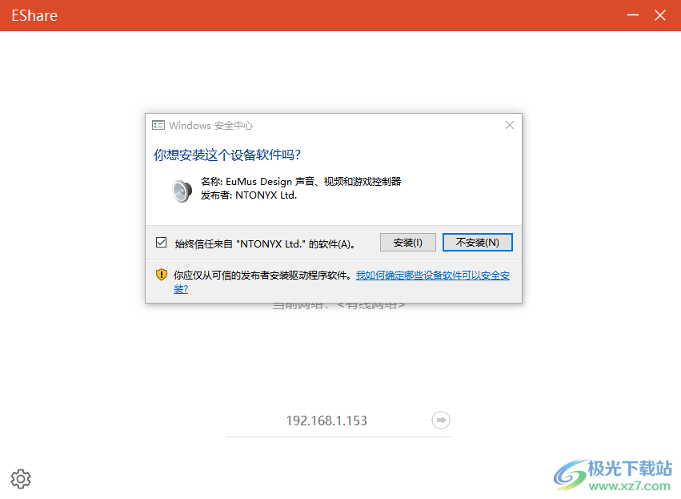Click the minimize icon on the EShare window

[x=632, y=14]
